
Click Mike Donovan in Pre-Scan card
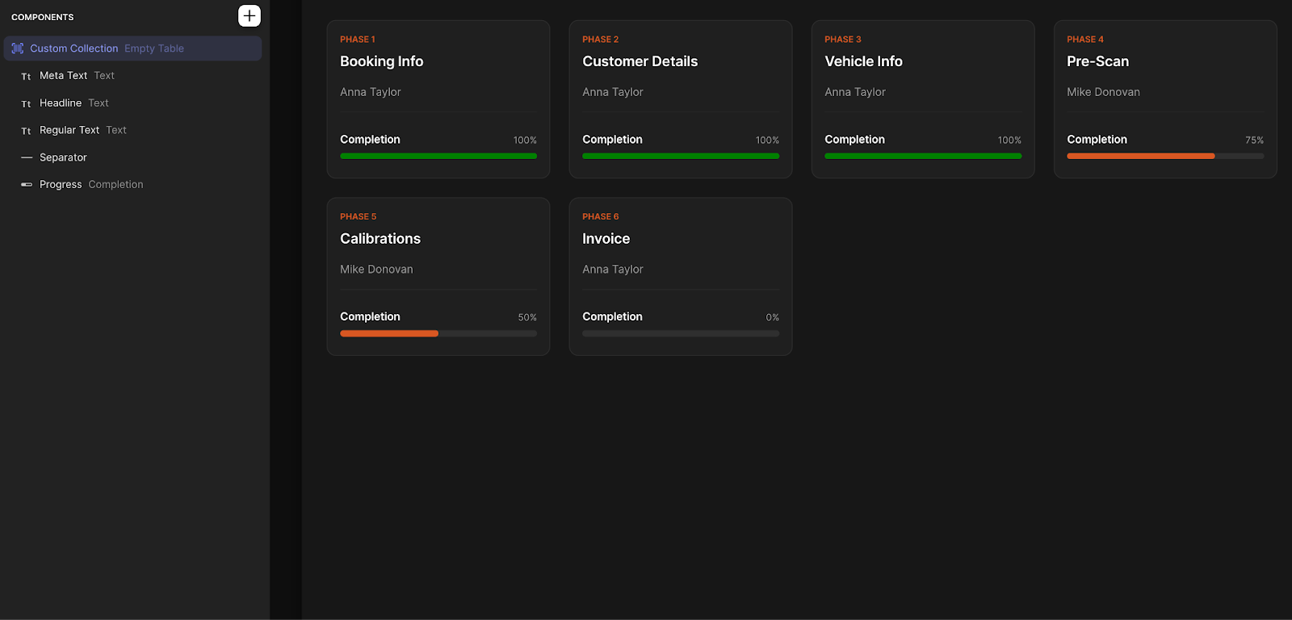tap(1104, 92)
